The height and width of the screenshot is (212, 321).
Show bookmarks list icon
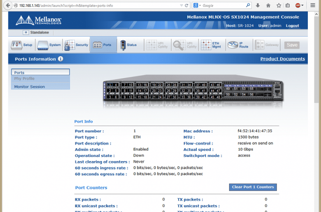pyautogui.click(x=288, y=5)
